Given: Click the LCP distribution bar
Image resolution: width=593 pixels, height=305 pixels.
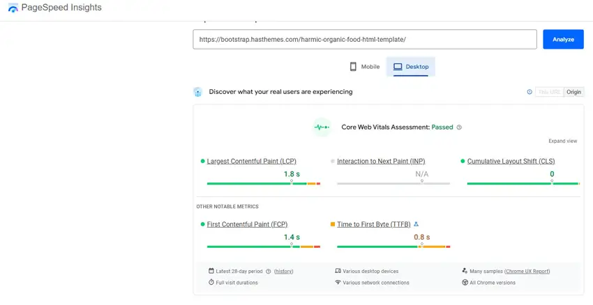Looking at the screenshot, I should tap(264, 183).
